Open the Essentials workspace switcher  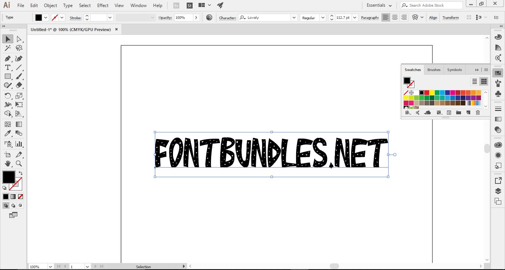point(379,5)
